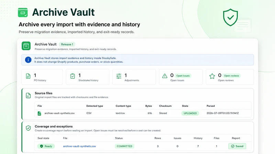Click the large Archive Vault logo icon

[23, 13]
